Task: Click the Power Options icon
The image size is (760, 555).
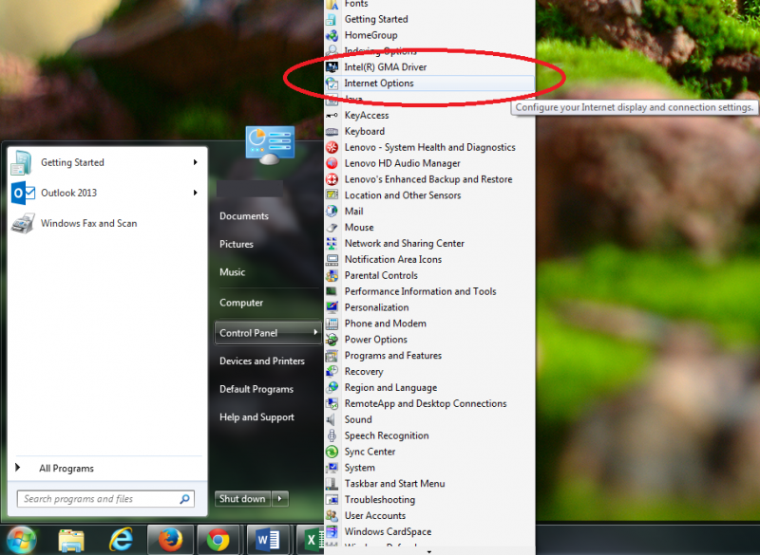Action: pyautogui.click(x=332, y=340)
